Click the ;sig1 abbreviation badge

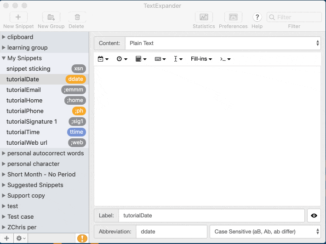coord(77,121)
